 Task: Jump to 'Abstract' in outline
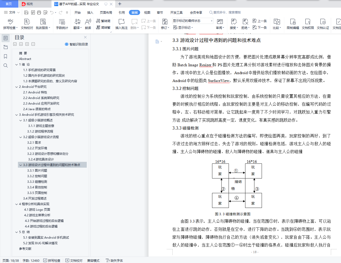tap(25, 59)
